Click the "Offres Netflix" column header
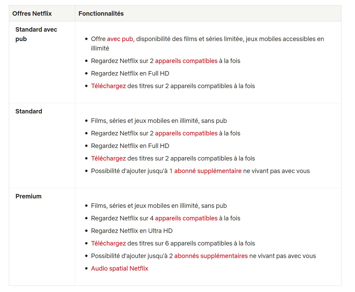Screen dimensions: 355x292 point(32,14)
